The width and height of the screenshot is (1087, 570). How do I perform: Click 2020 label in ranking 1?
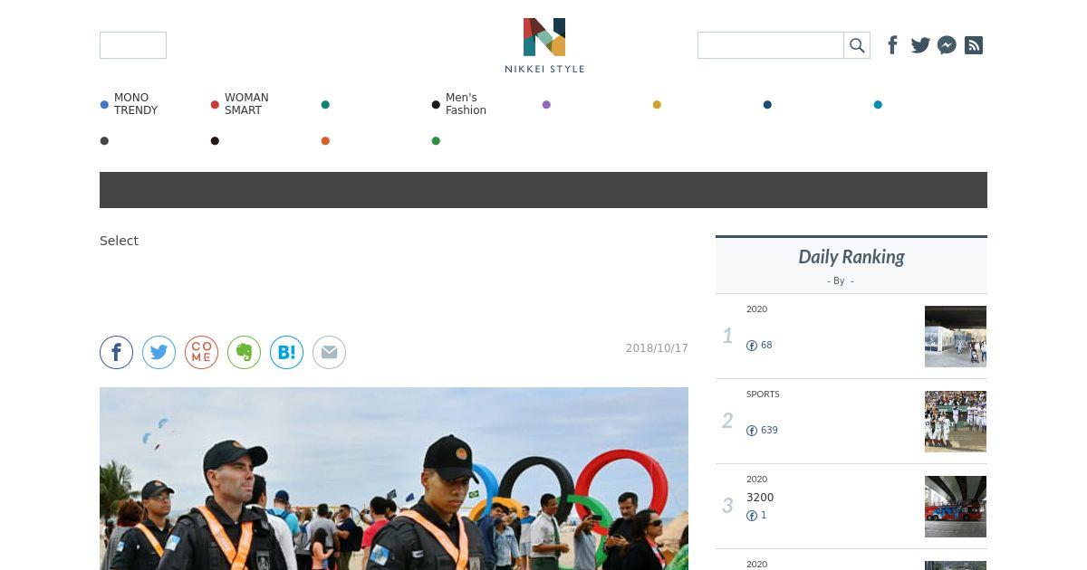[x=756, y=309]
